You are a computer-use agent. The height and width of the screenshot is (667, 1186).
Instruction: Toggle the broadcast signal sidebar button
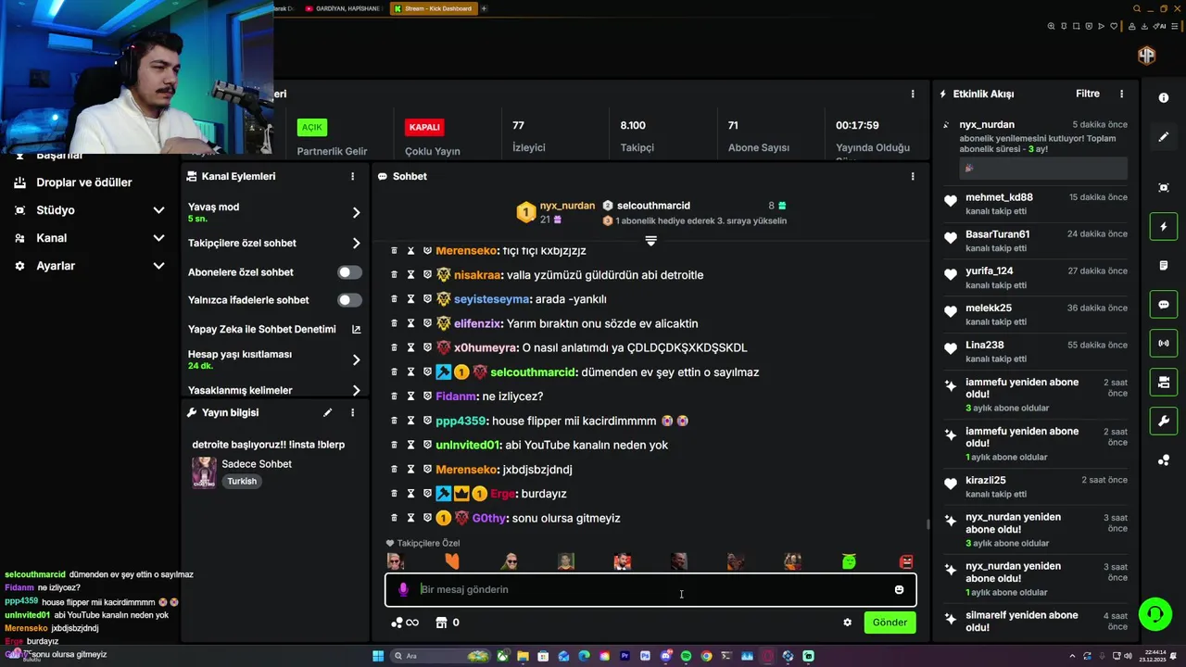click(1164, 344)
